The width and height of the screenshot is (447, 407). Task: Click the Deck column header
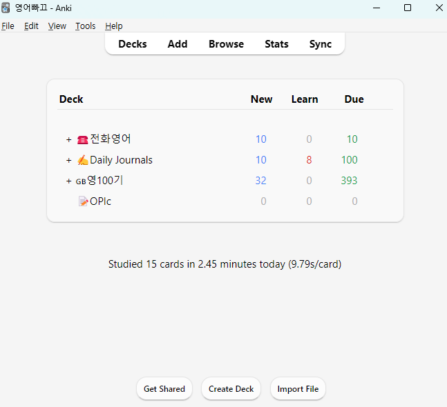[x=71, y=99]
